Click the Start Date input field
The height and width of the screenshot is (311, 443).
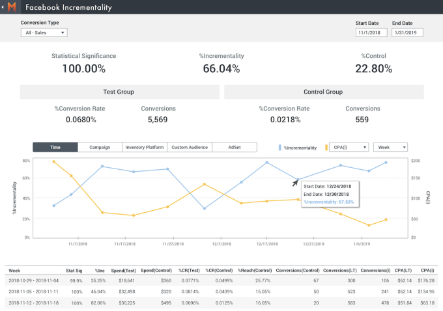[x=371, y=33]
